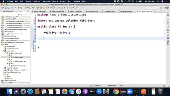
Task: Click Writable label in status bar
Action: tap(98, 86)
